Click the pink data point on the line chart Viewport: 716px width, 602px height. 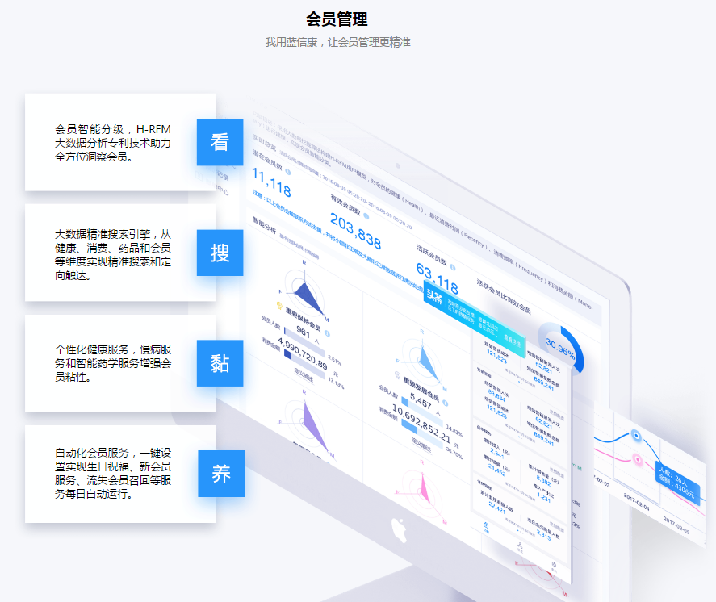pyautogui.click(x=638, y=459)
